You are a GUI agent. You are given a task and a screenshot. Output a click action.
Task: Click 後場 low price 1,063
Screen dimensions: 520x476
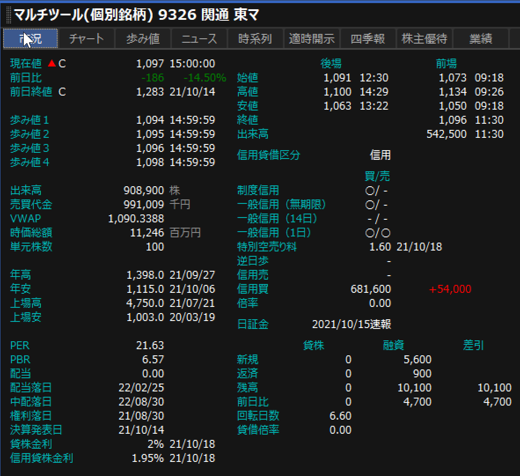click(x=337, y=106)
